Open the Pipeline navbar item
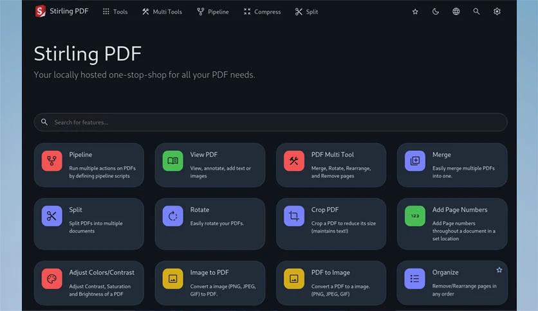This screenshot has height=311, width=538. pos(213,12)
